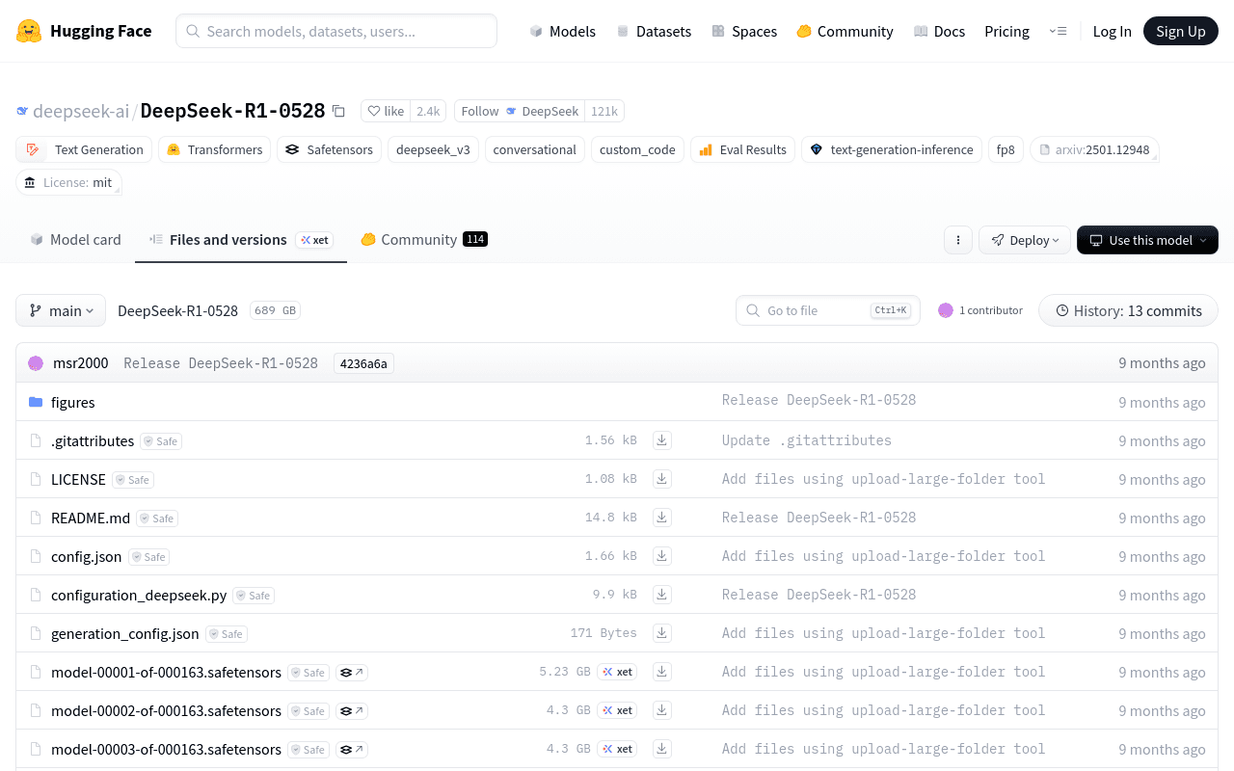1234x771 pixels.
Task: Open commit hash 4236a6a
Action: tap(363, 363)
